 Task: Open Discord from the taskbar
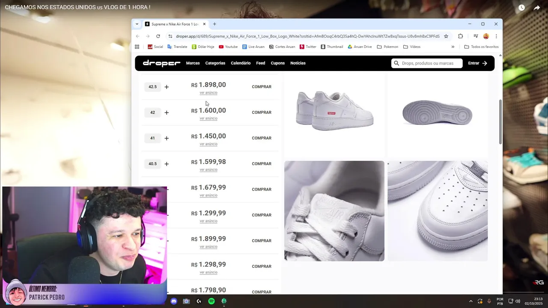tap(174, 301)
